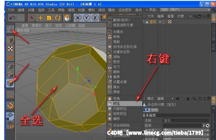This screenshot has width=216, height=140.
Task: Select the Scale tool icon
Action: (x=49, y=18)
